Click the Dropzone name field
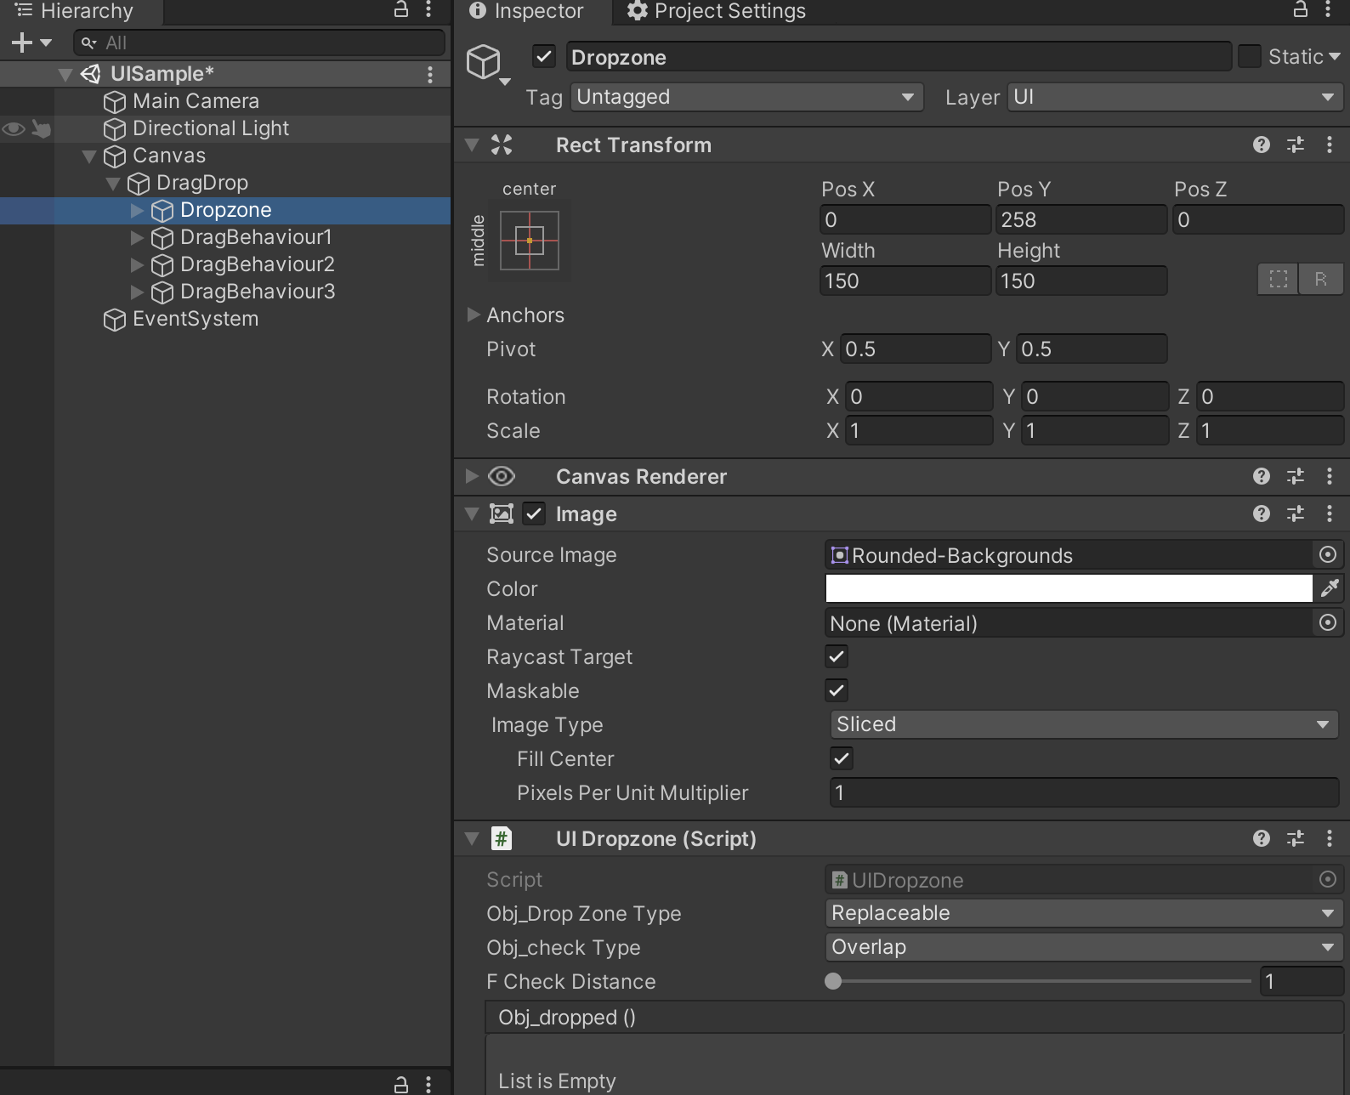Screen dimensions: 1350x1095 (x=898, y=57)
